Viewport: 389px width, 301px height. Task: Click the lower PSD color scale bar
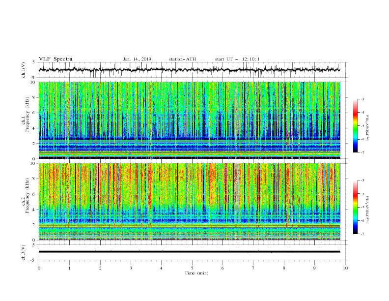[x=356, y=207]
